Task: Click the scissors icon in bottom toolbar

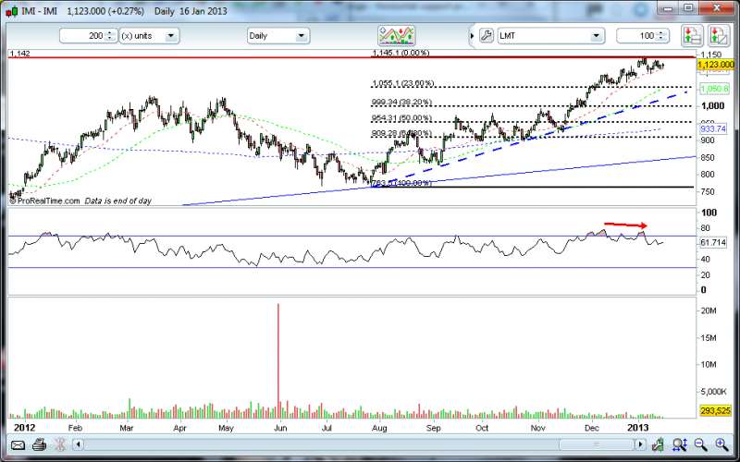Action: [x=59, y=445]
